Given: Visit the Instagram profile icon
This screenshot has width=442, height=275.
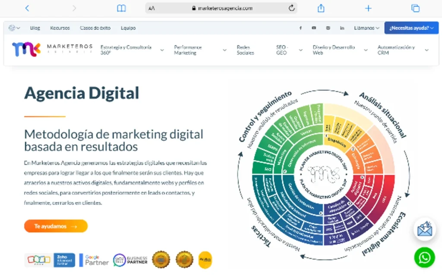Looking at the screenshot, I should (x=328, y=28).
